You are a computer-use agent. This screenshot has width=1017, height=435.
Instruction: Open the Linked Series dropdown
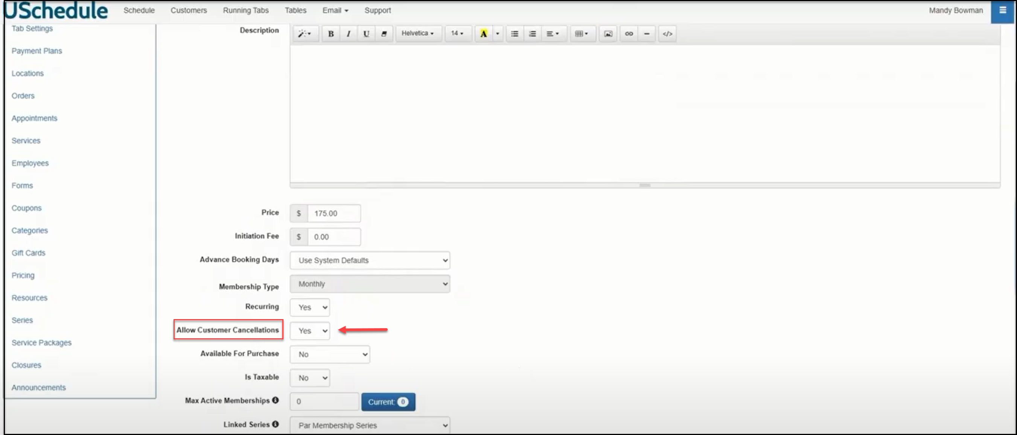click(370, 425)
